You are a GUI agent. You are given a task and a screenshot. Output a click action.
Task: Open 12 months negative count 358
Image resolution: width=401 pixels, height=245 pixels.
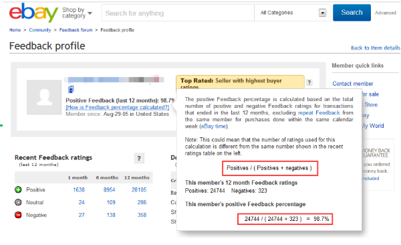click(142, 215)
